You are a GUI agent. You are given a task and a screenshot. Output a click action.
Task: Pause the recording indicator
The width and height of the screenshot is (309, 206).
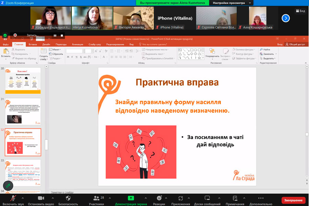(x=55, y=35)
